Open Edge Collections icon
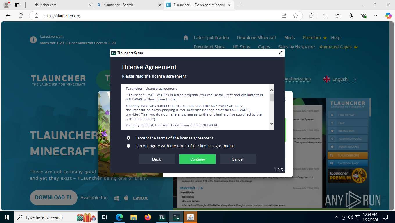The image size is (395, 223). click(x=351, y=16)
